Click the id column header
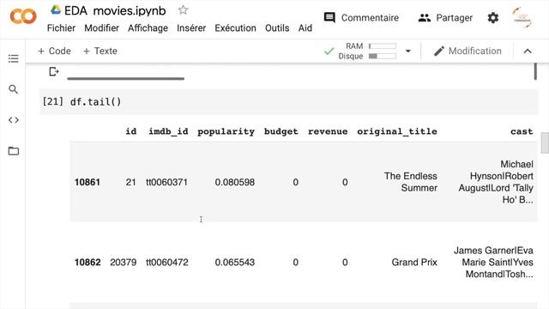 pos(131,131)
